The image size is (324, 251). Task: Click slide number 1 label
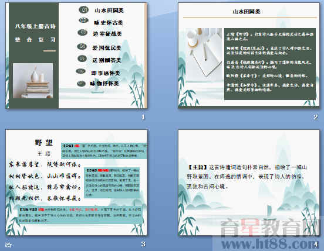[x=143, y=117]
